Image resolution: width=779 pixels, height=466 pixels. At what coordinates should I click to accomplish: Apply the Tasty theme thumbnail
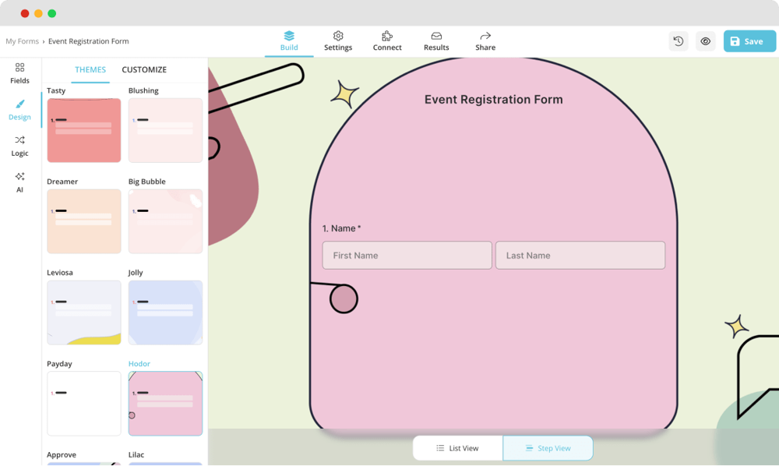pos(84,130)
